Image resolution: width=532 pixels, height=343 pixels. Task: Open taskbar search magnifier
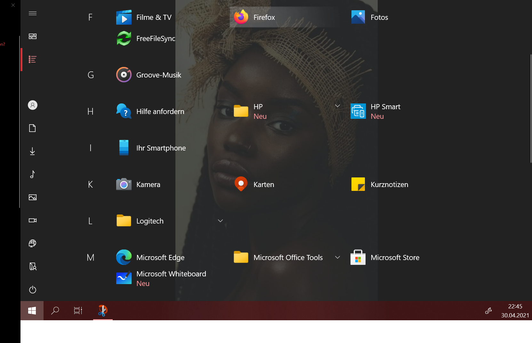point(55,311)
